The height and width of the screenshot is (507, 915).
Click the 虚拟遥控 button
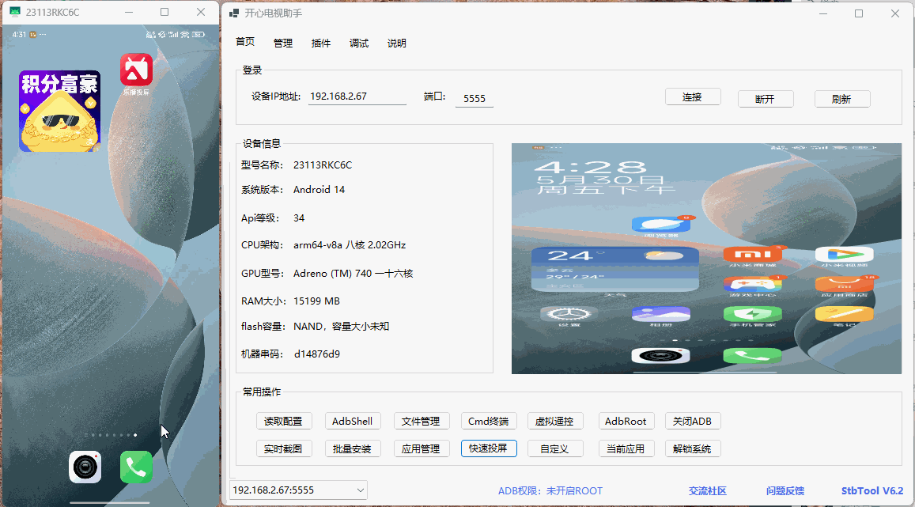[x=555, y=421]
